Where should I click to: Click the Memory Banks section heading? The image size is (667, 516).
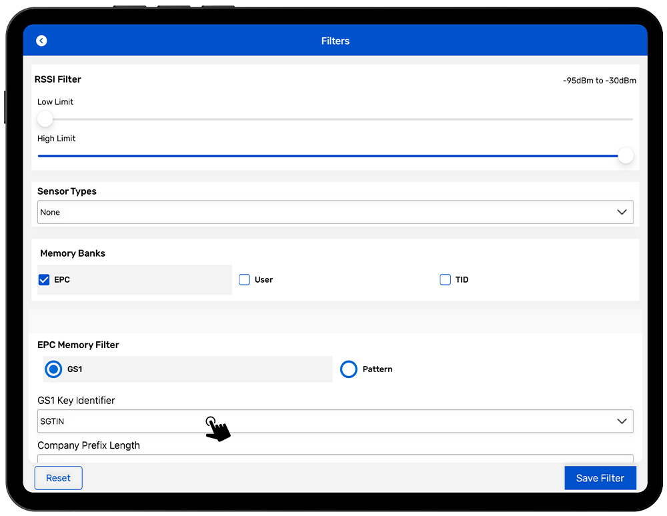(x=73, y=253)
